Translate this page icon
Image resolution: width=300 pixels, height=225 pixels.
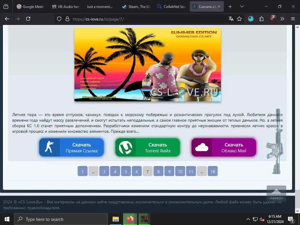231,19
